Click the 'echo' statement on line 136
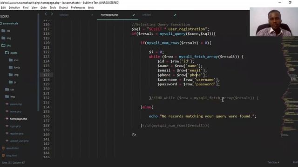 pyautogui.click(x=203, y=116)
